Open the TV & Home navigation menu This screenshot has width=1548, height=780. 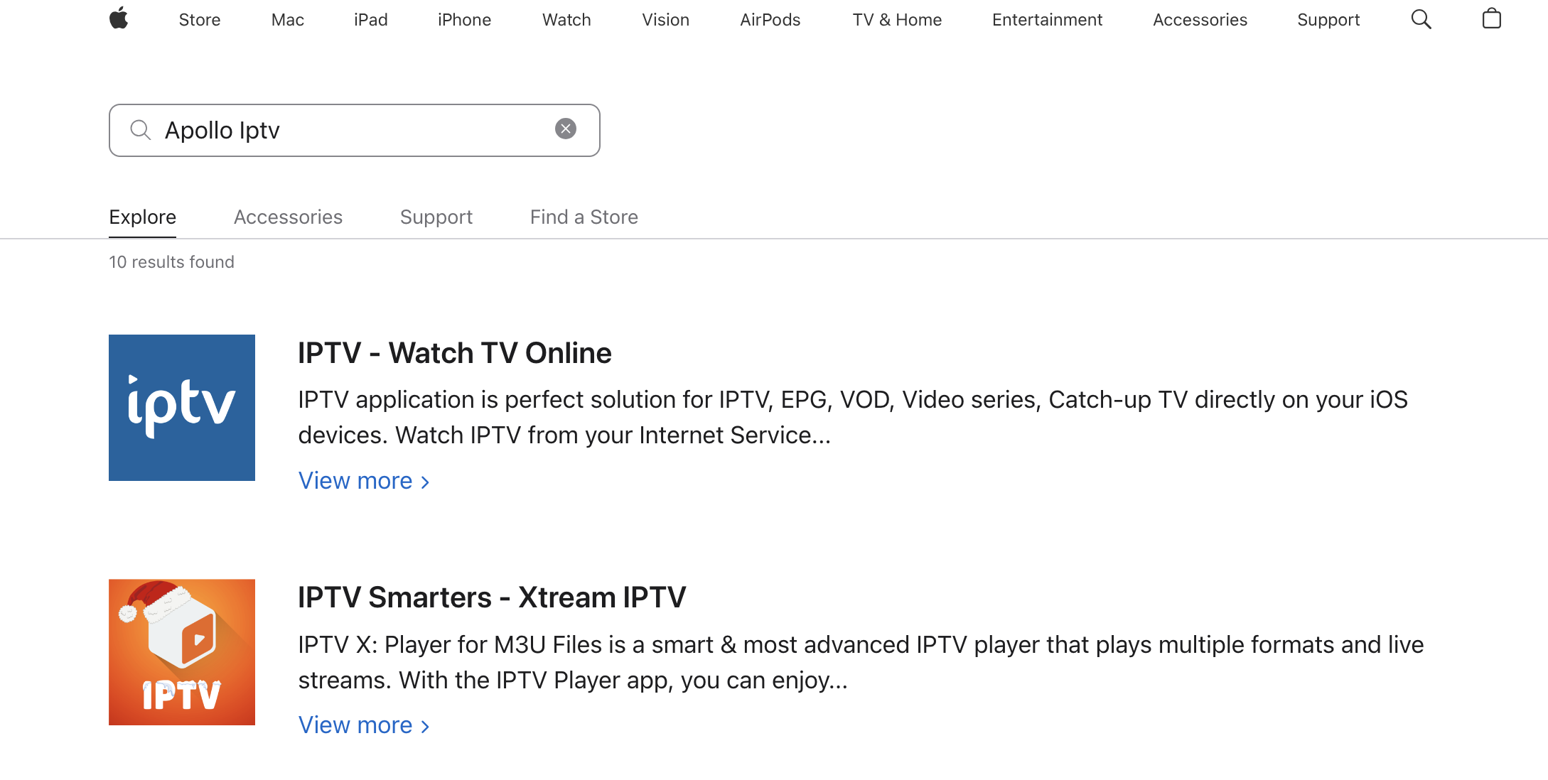[897, 20]
